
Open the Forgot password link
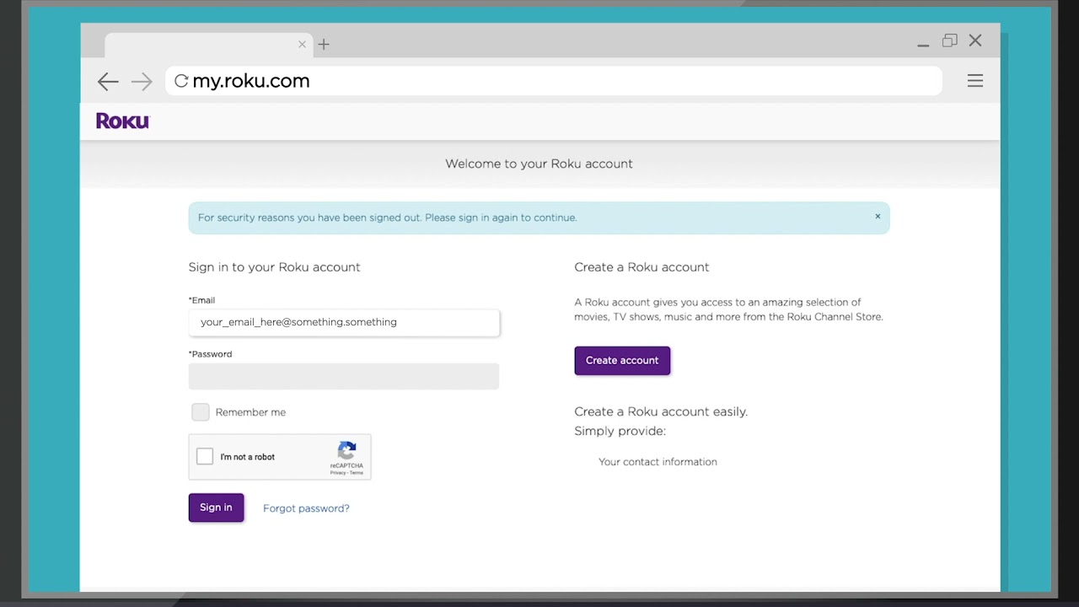click(x=306, y=508)
